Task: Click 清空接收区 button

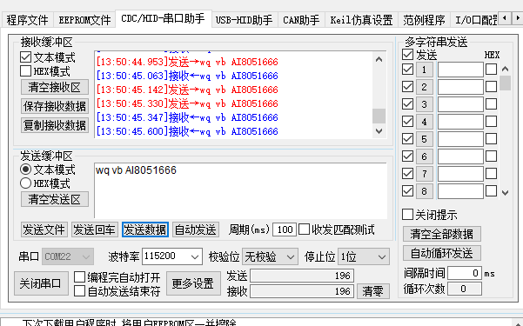Action: coord(55,87)
